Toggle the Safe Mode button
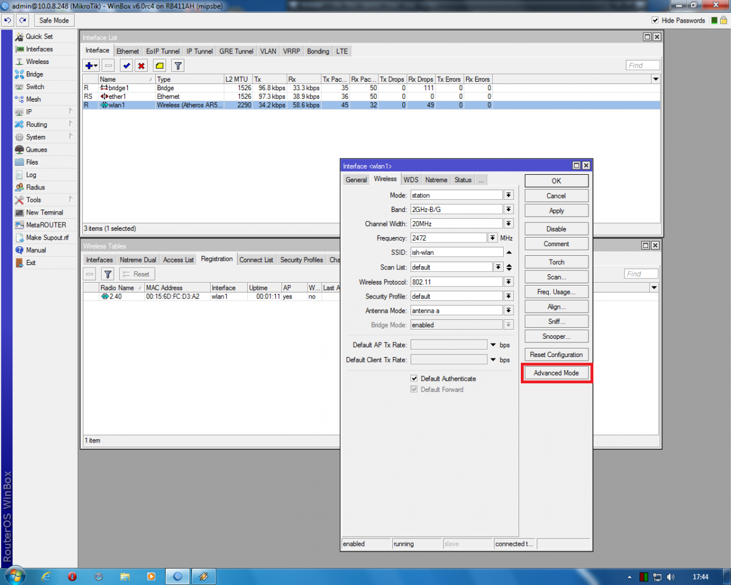 (x=54, y=20)
